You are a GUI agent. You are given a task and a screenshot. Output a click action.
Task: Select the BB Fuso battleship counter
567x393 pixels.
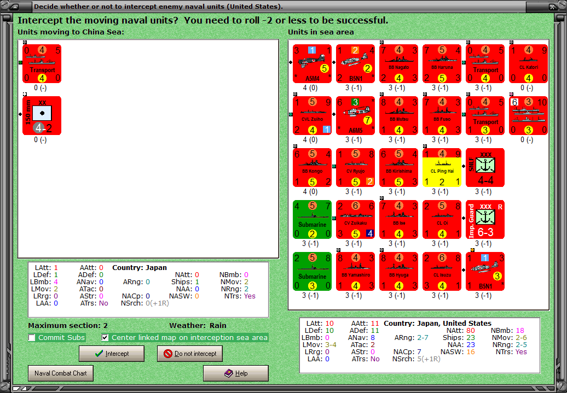tap(442, 115)
